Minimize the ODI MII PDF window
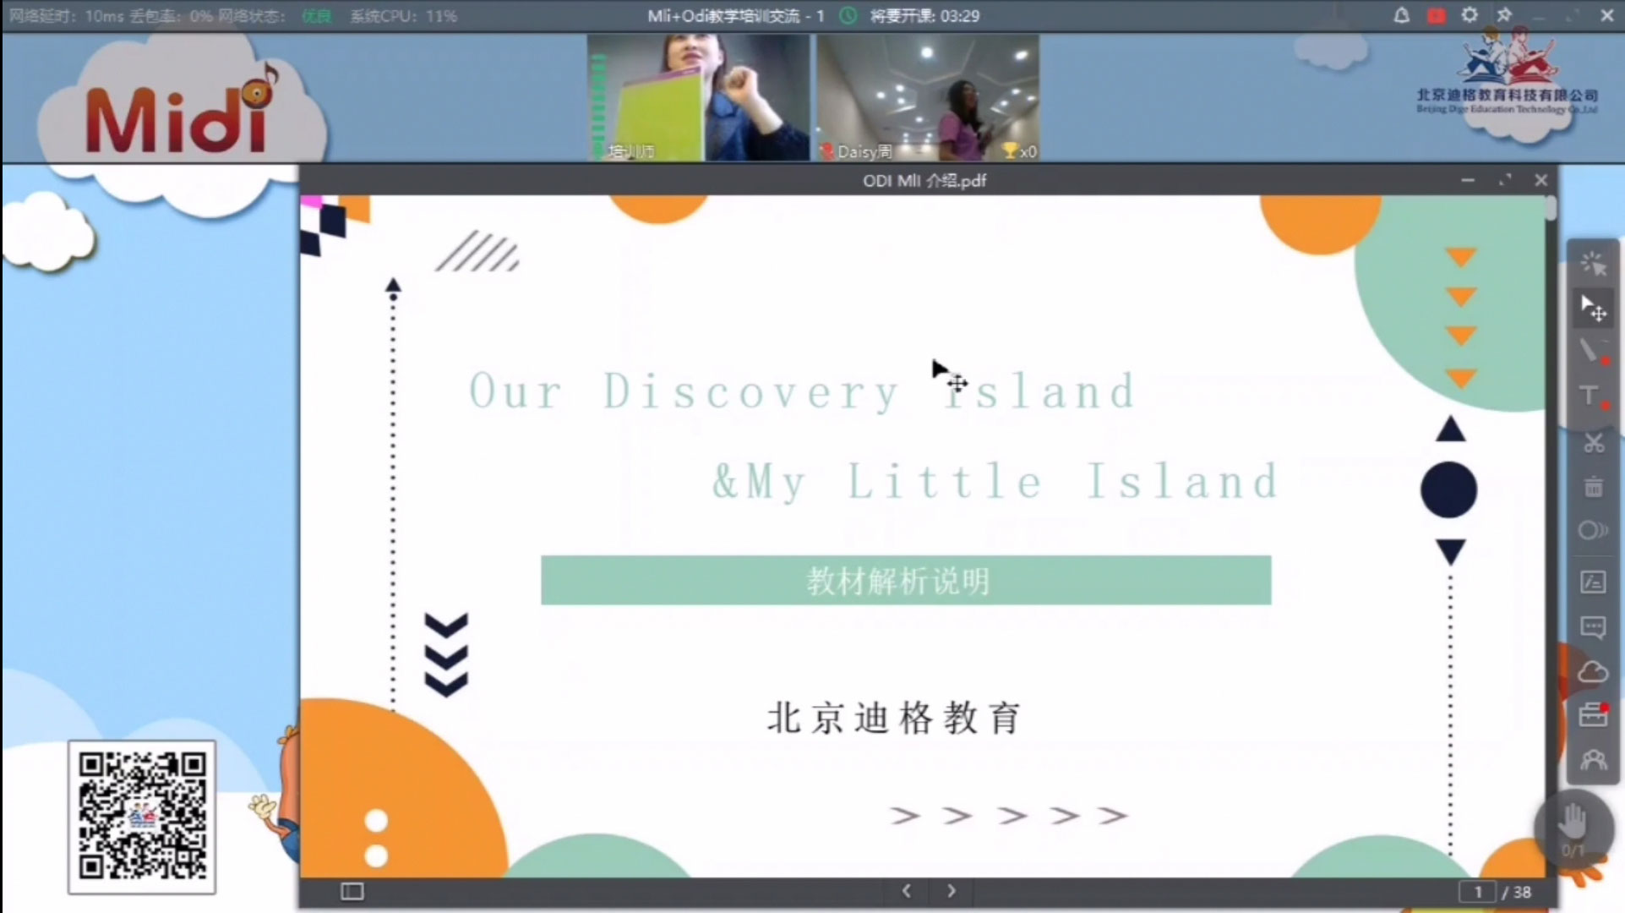1625x913 pixels. 1468,180
